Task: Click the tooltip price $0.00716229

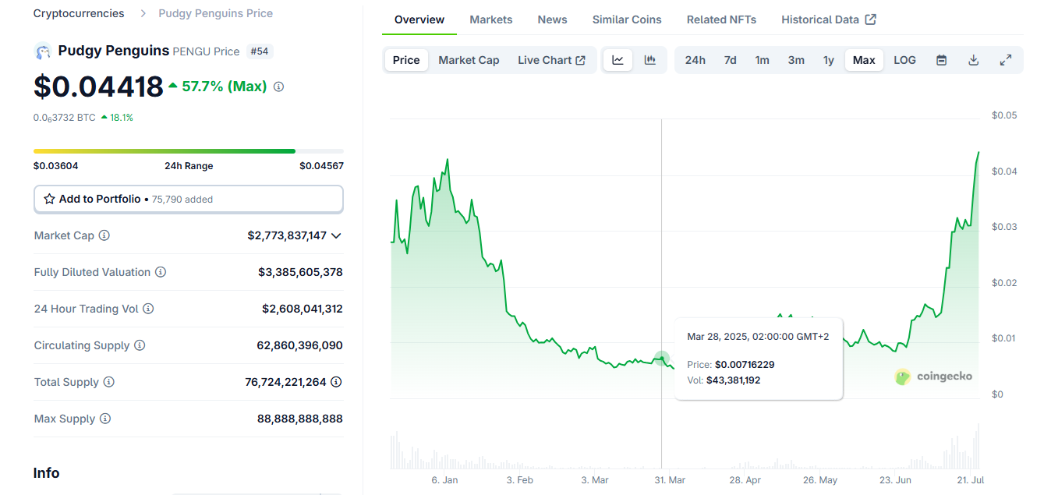Action: tap(745, 365)
